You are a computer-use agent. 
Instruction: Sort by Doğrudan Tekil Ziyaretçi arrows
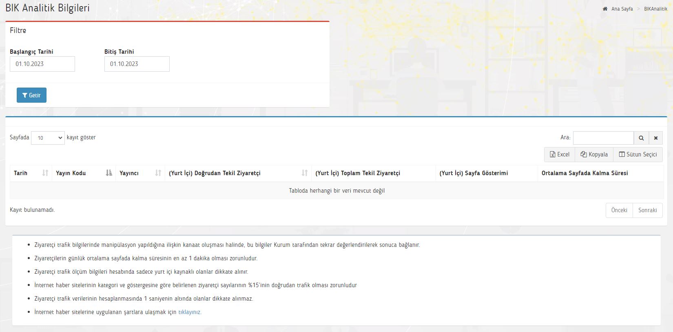(304, 173)
